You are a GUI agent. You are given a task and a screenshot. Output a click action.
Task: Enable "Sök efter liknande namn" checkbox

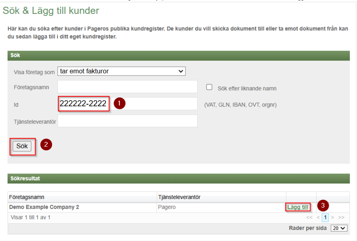[x=209, y=87]
